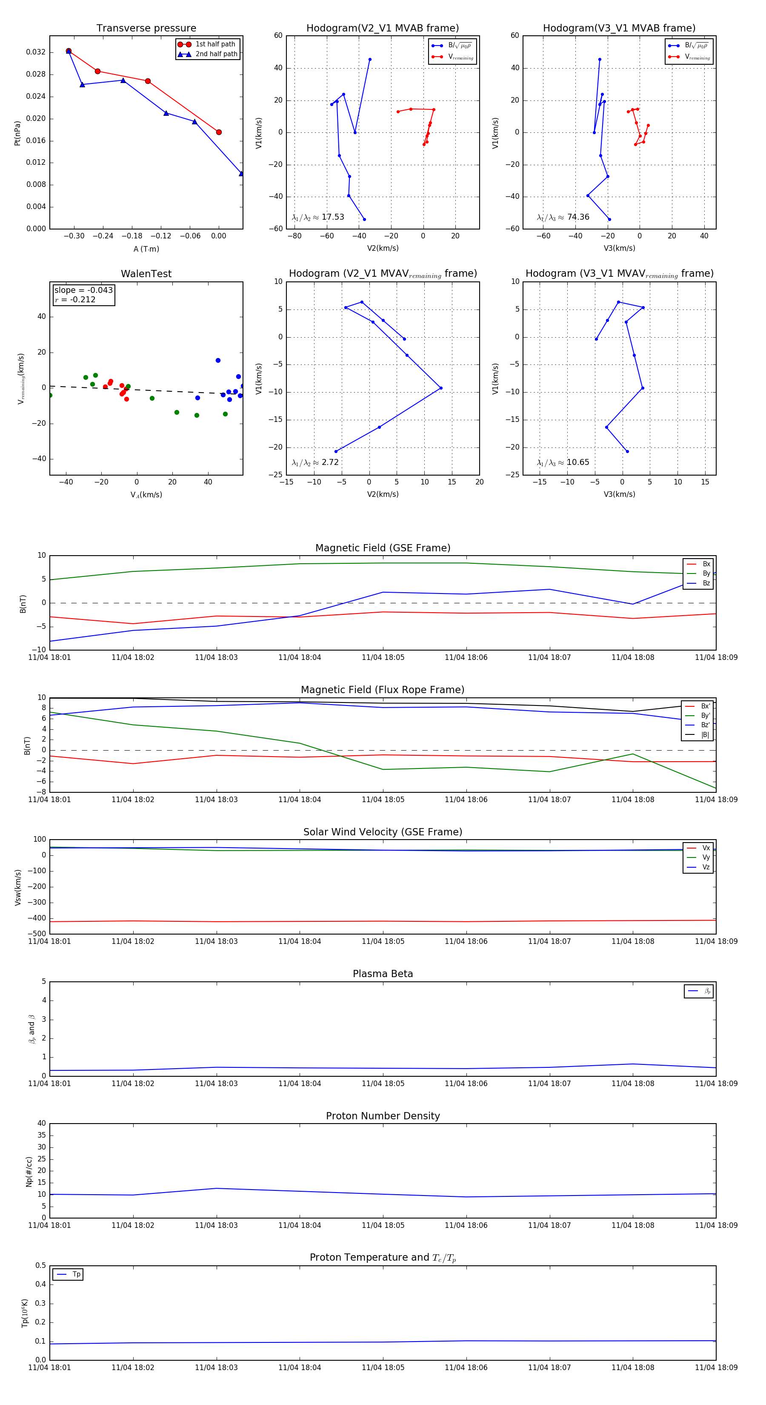Select the Bz legend entry in GSE plot
The width and height of the screenshot is (766, 1405).
pyautogui.click(x=698, y=584)
